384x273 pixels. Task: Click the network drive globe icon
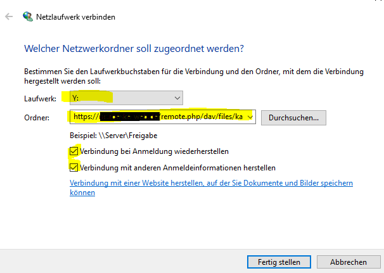28,16
